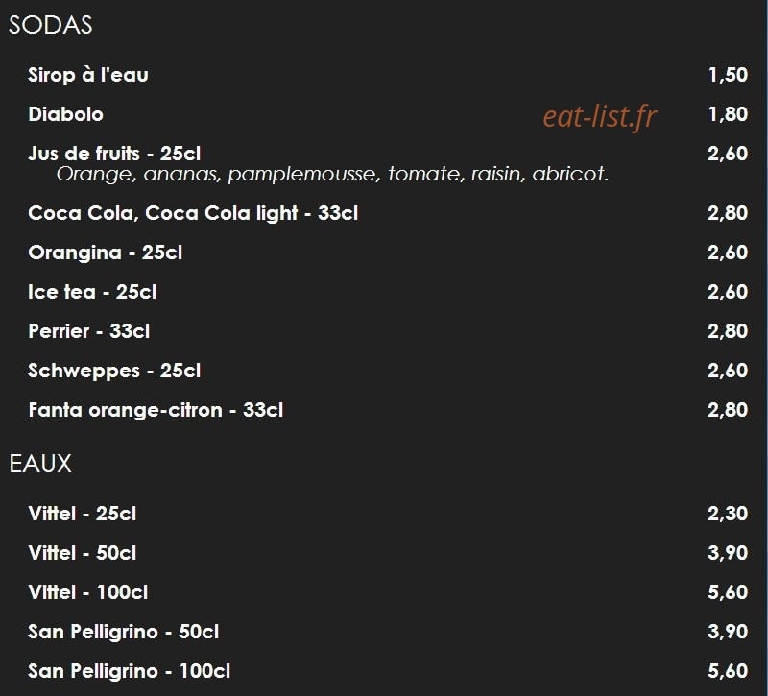
Task: Select the Diabolo menu item
Action: (x=65, y=114)
